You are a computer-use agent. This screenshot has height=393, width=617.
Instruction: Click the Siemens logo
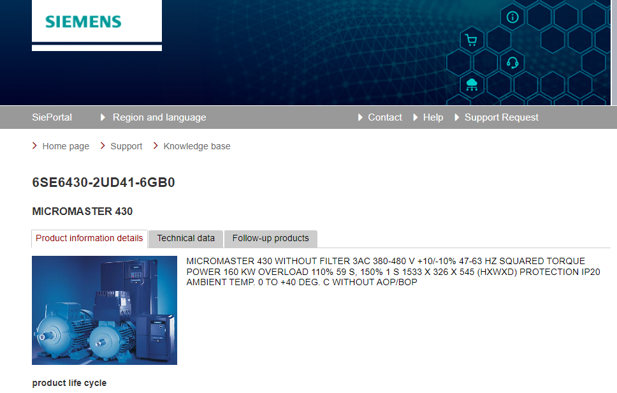tap(83, 22)
